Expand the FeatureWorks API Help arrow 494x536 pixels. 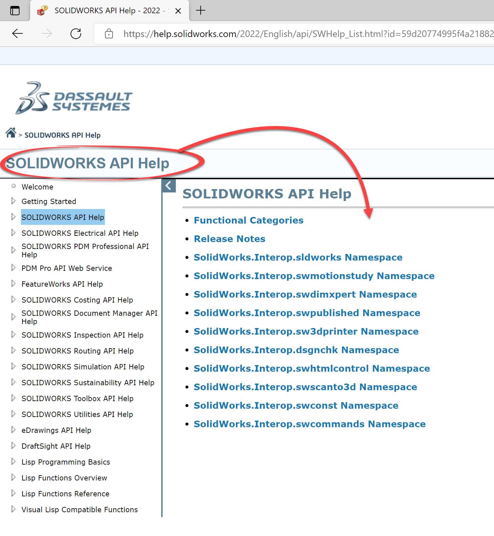click(x=13, y=283)
